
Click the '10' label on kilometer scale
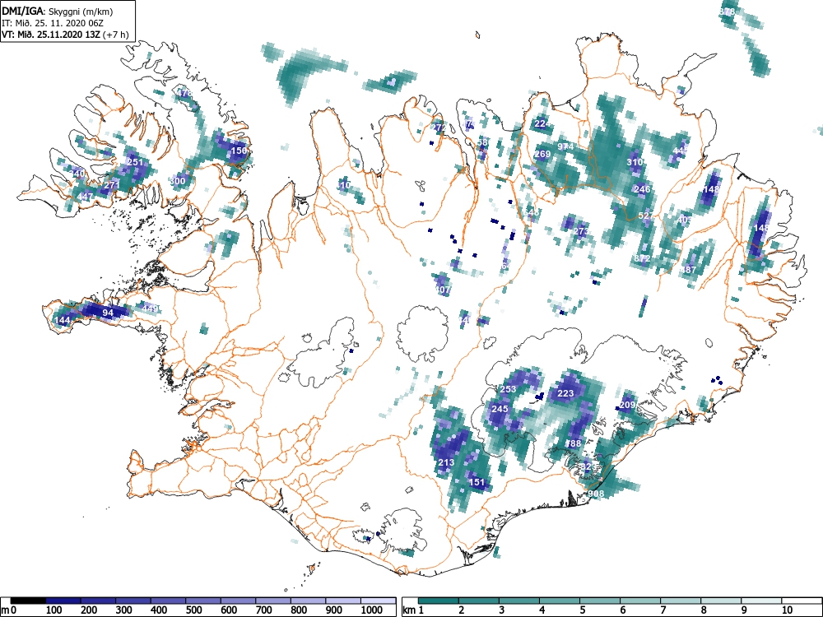coord(787,610)
